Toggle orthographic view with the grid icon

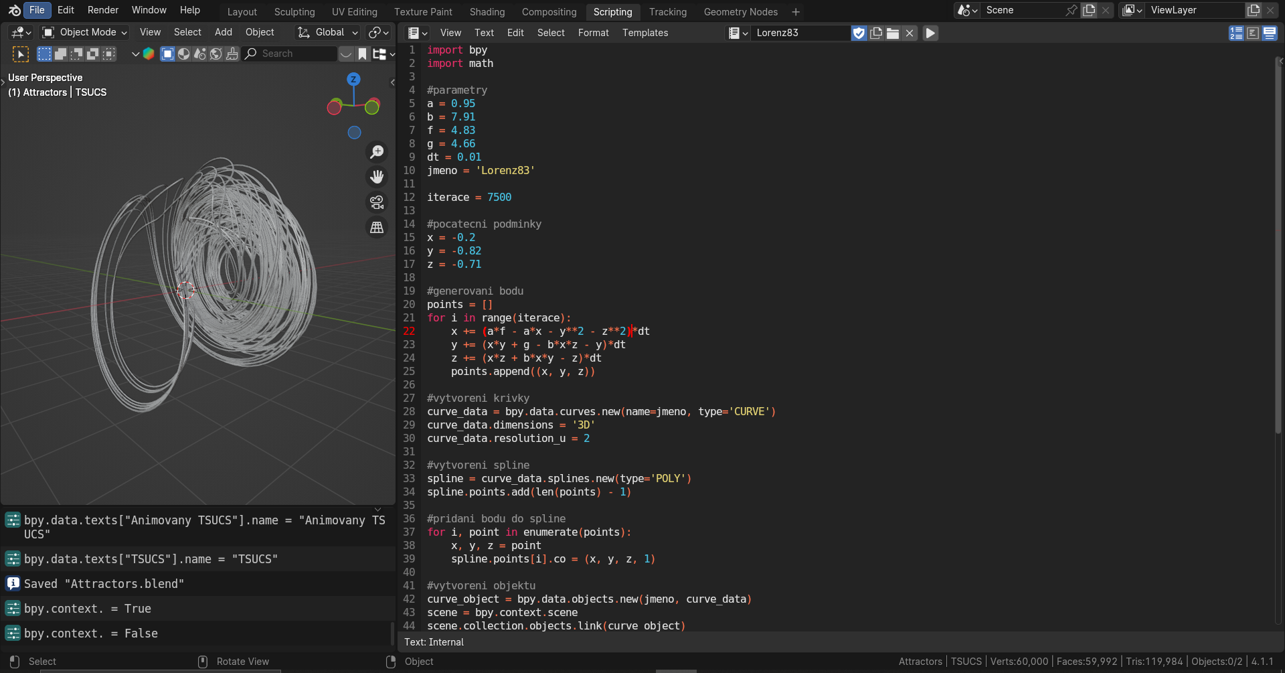coord(377,228)
